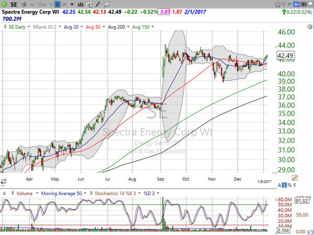
Task: Select the Weekly 'W' timeframe
Action: [x=64, y=4]
